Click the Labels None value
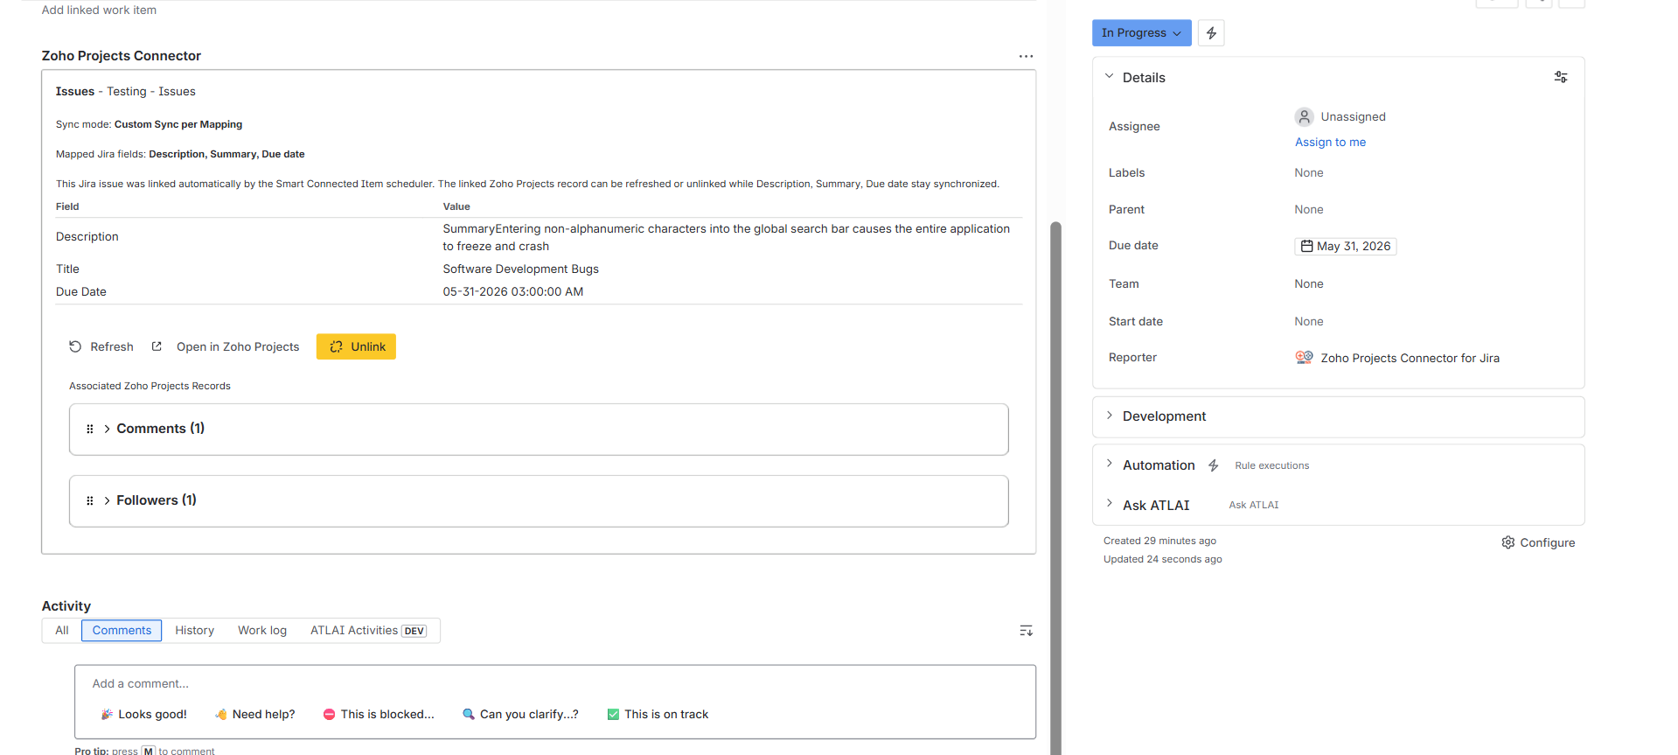1678x755 pixels. click(x=1309, y=172)
